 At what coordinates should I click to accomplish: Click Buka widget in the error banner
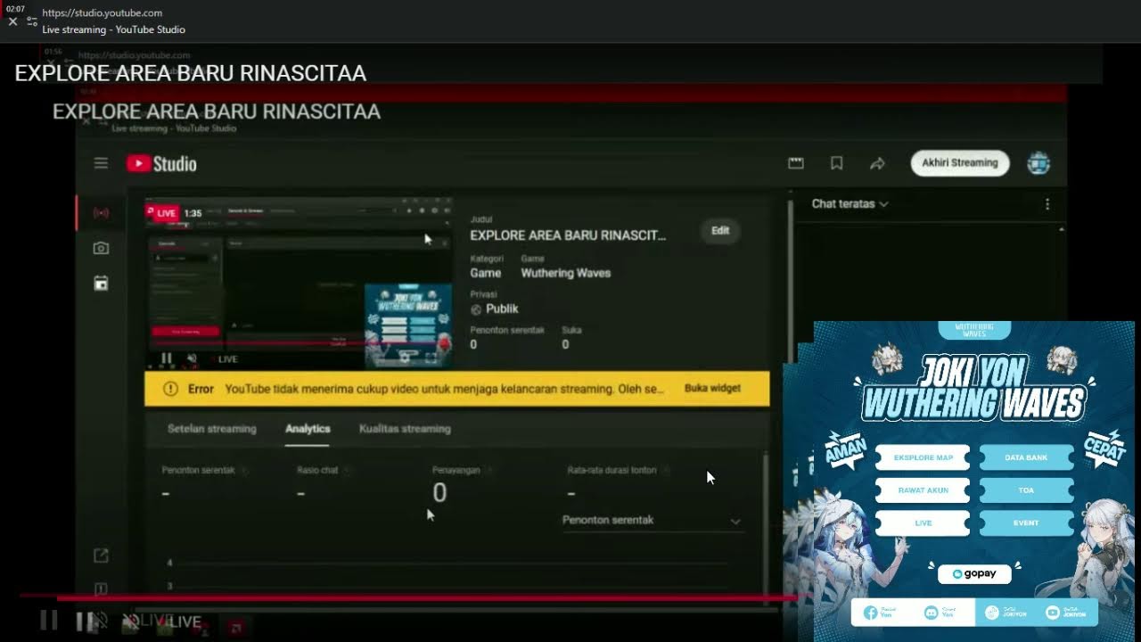(712, 389)
